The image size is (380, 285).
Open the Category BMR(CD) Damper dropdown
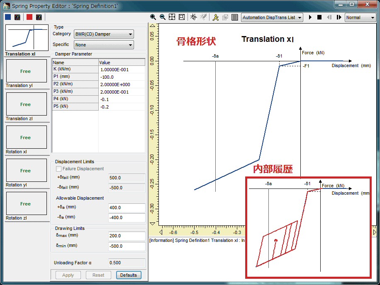104,34
